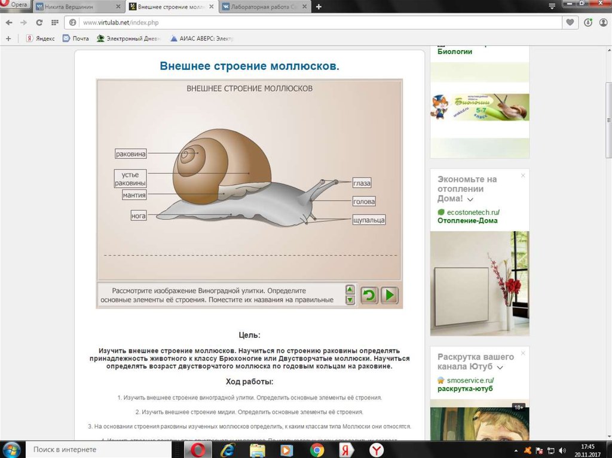This screenshot has width=612, height=458.
Task: Close the heating advertisement with X
Action: pos(523,176)
